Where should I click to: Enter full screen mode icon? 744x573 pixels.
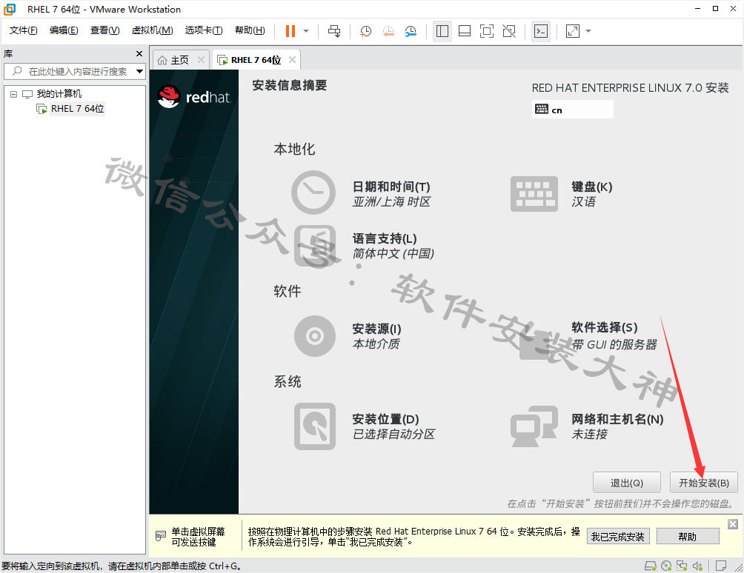coord(487,31)
